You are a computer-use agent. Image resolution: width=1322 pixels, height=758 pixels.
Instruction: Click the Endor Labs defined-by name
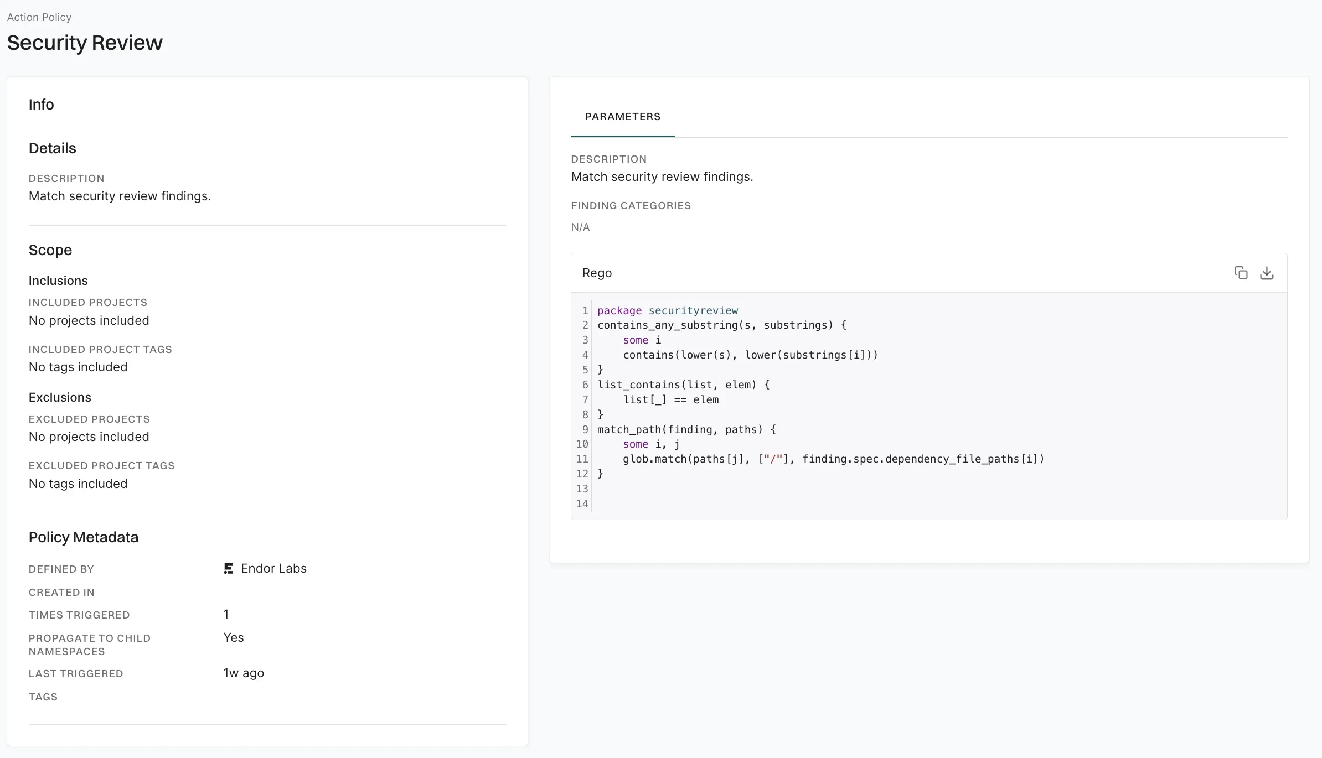point(273,568)
